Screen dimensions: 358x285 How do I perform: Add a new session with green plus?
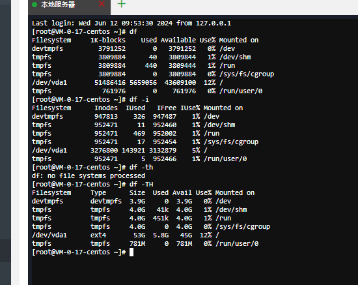point(122,4)
